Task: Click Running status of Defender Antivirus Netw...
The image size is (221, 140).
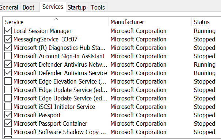Action: [205, 65]
